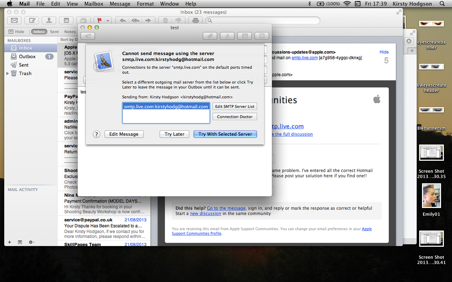Click the Print toolbar icon
The height and width of the screenshot is (282, 452).
click(x=196, y=20)
